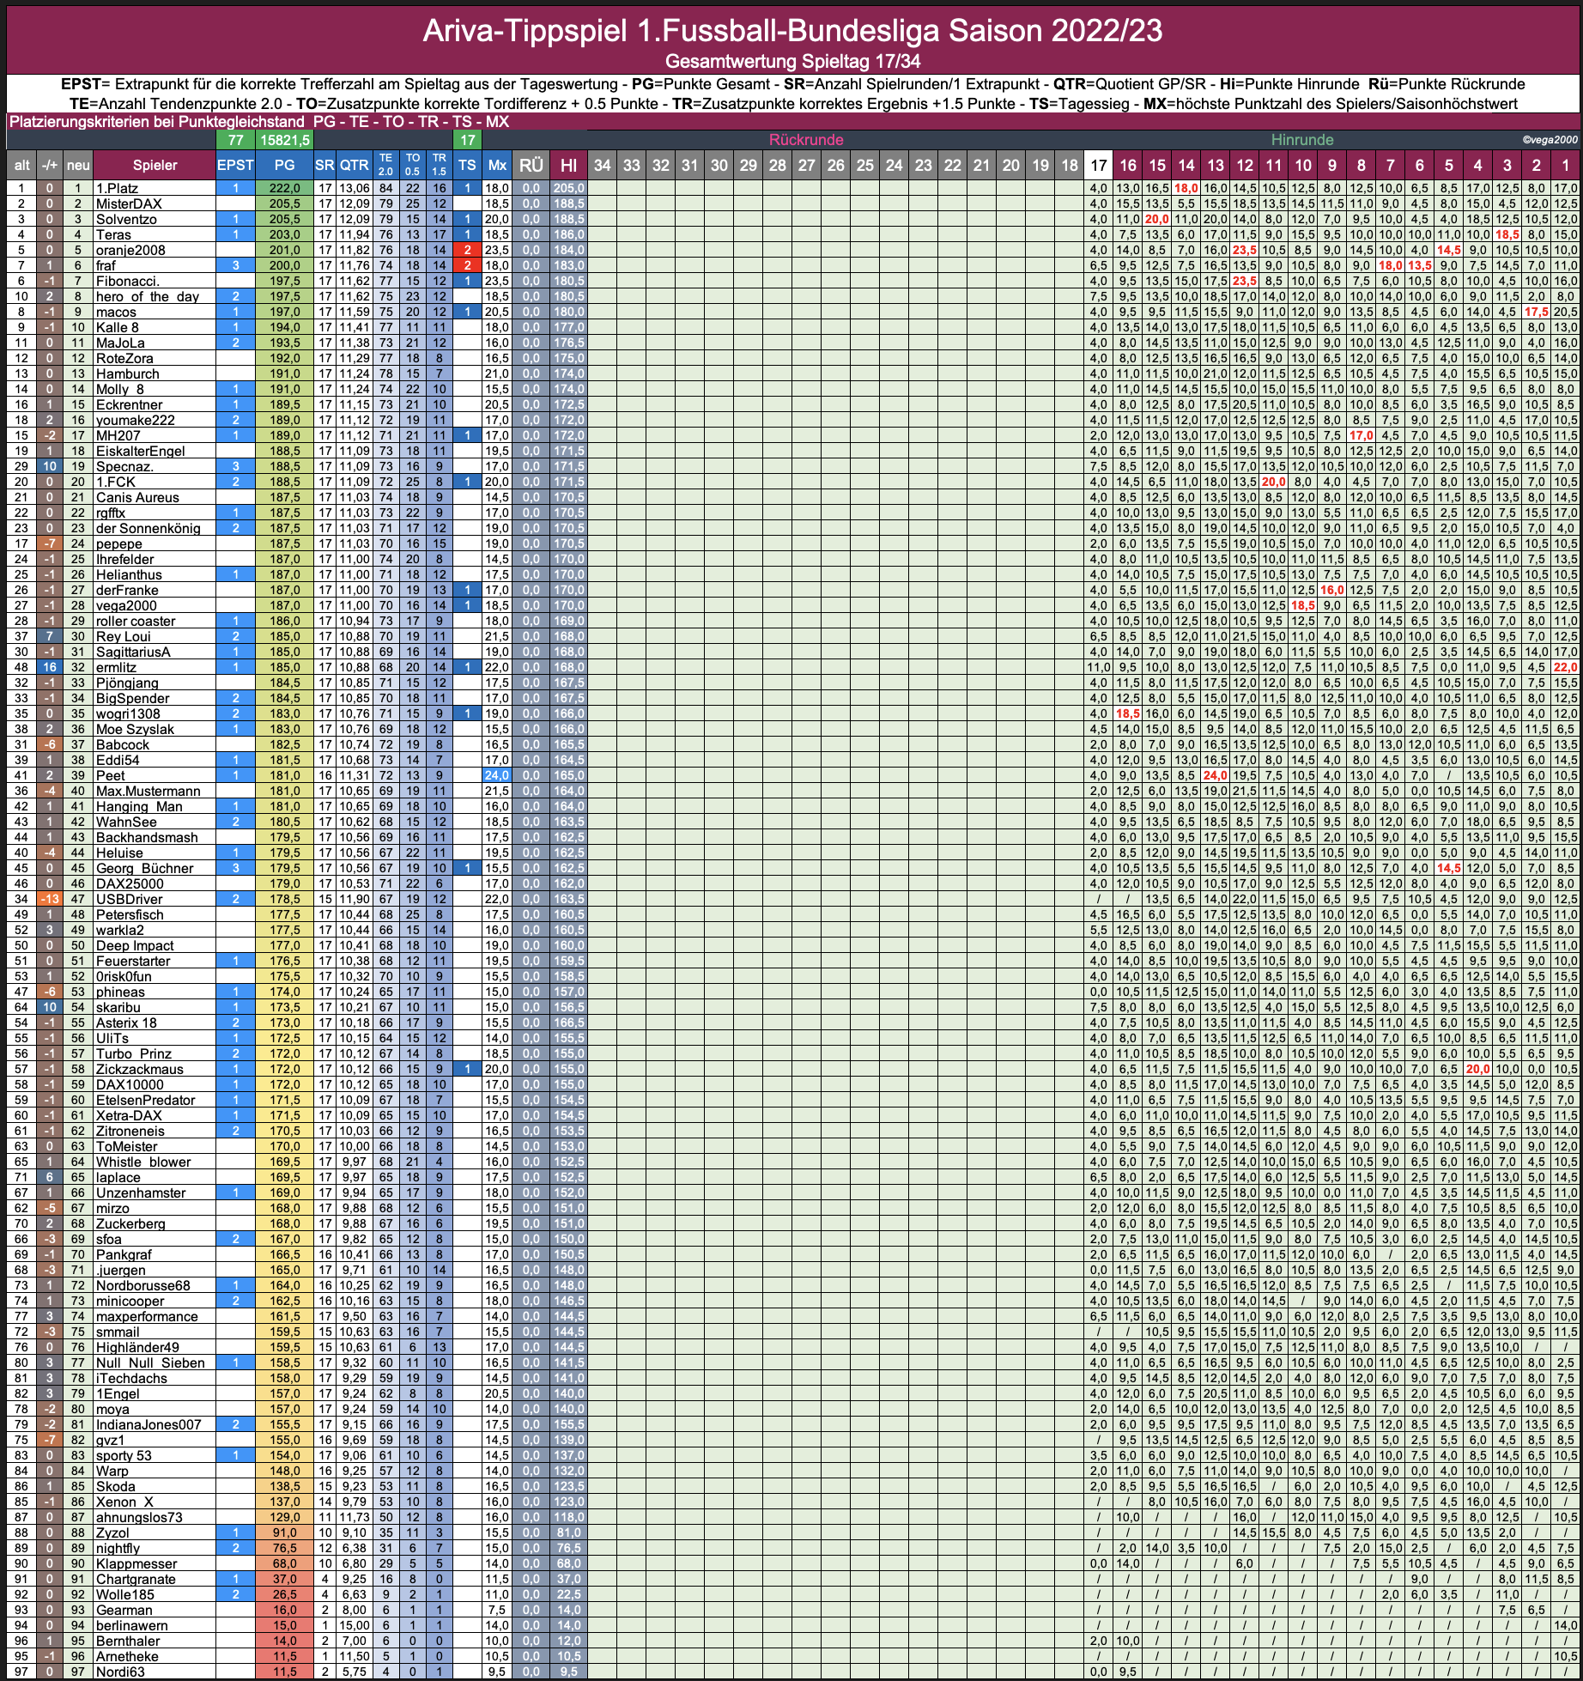Image resolution: width=1583 pixels, height=1681 pixels.
Task: Click the orange -13 change cell for USBDriver
Action: [51, 899]
